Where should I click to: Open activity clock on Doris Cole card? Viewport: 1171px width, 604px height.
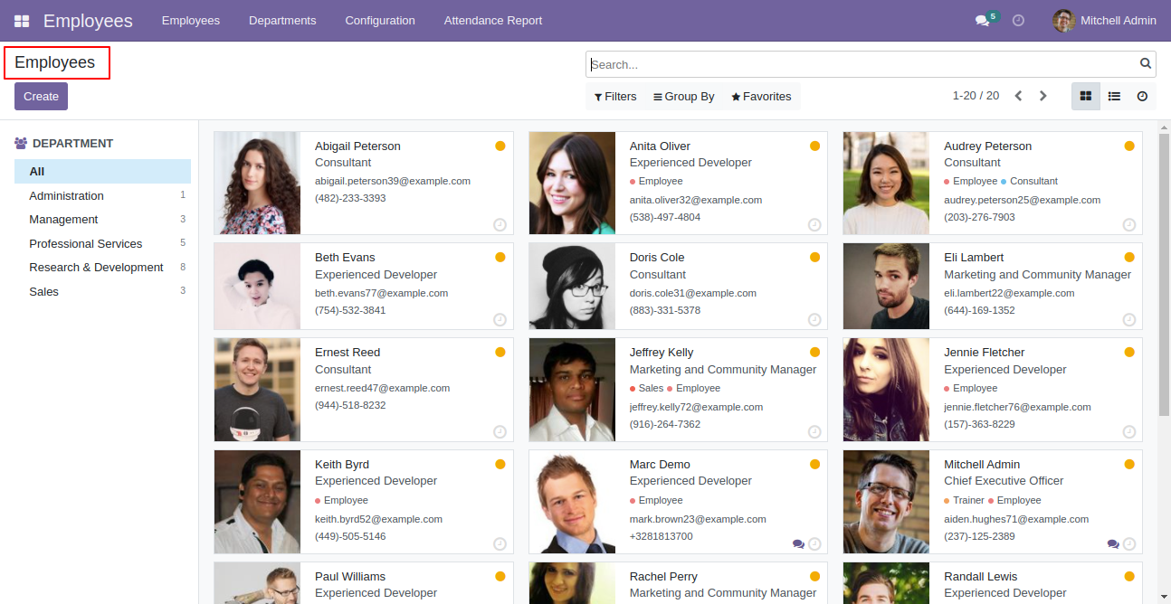tap(814, 319)
